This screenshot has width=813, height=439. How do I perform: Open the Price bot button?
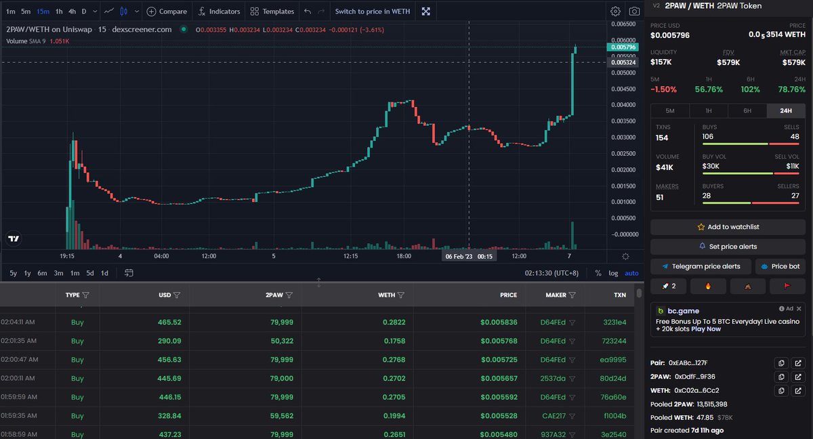pos(780,266)
